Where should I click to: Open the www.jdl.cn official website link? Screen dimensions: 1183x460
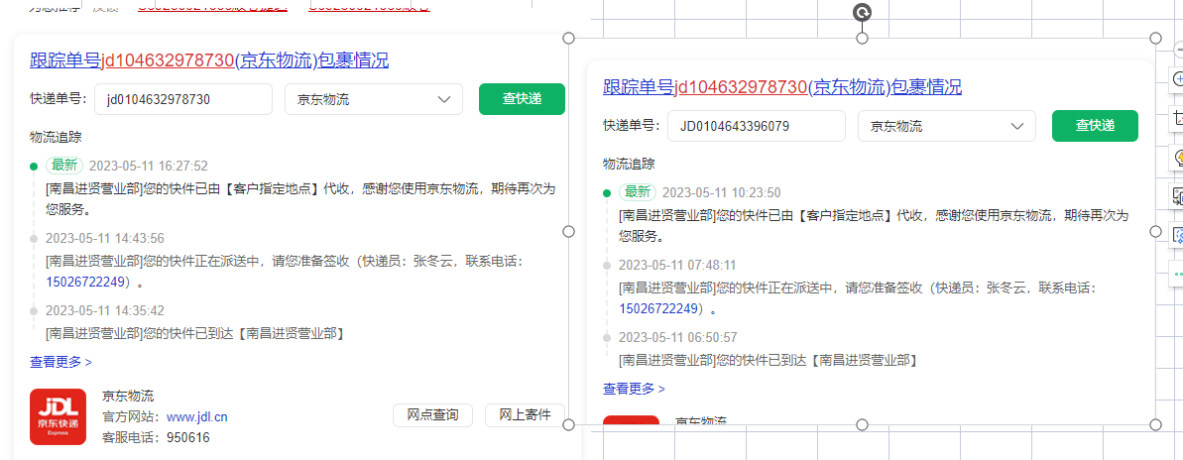pos(197,416)
